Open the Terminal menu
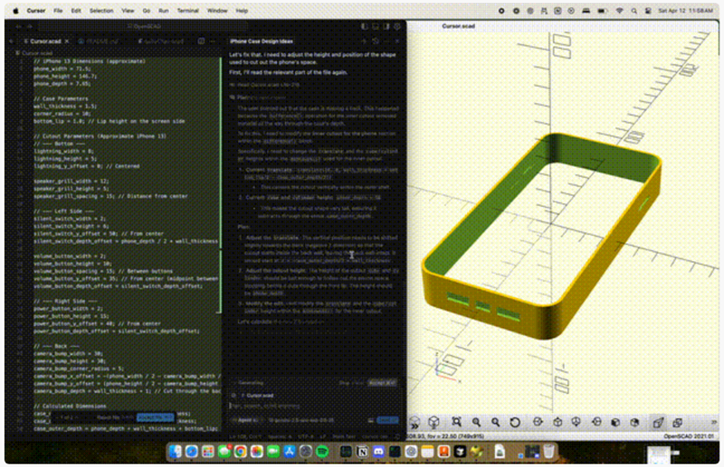Viewport: 724px width, 467px height. pos(186,11)
